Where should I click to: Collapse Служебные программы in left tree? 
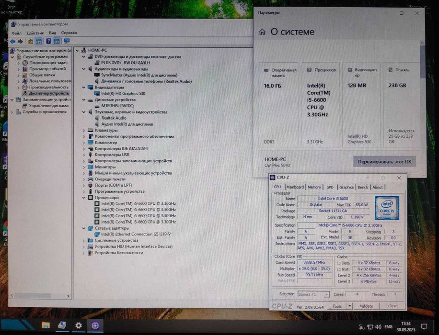(x=12, y=57)
